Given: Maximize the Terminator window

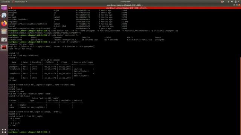Looking at the screenshot, I should click(237, 5).
